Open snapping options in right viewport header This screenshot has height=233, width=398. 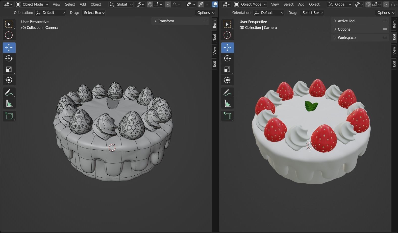click(376, 4)
